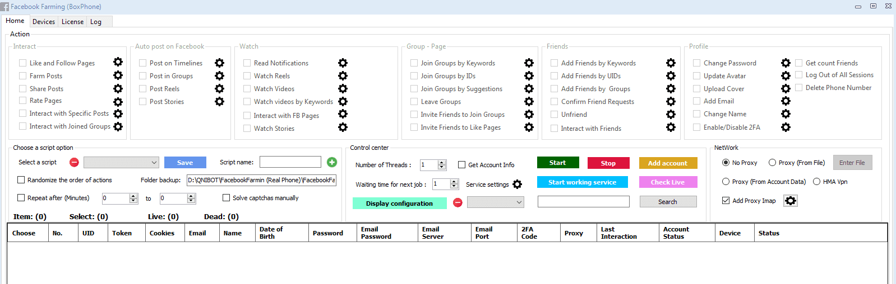This screenshot has width=896, height=284.
Task: Open settings gear for Like and Follow Pages
Action: [x=118, y=62]
